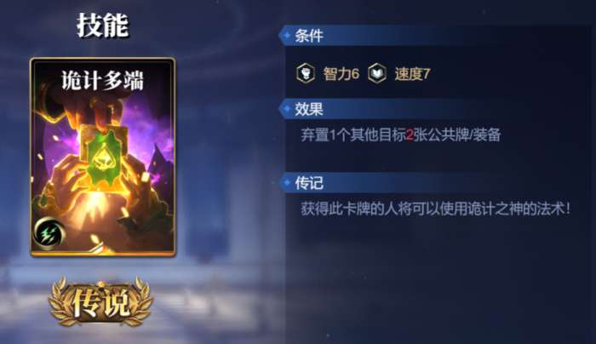
Task: Select the 条件 section header
Action: coord(309,36)
